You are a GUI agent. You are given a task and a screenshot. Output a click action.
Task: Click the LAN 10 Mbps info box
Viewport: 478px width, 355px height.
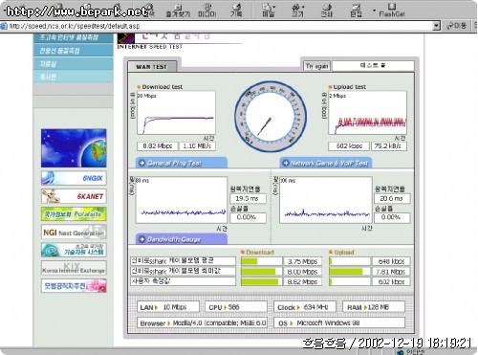pos(168,307)
